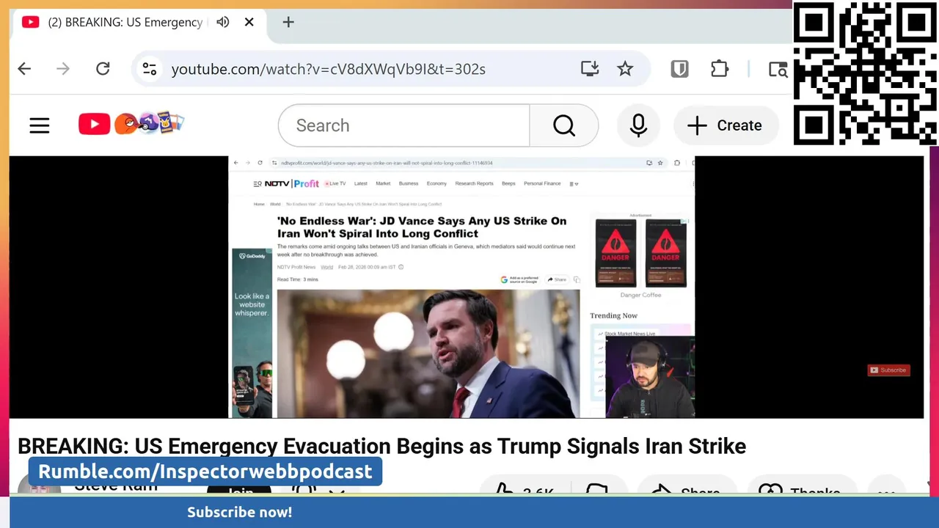This screenshot has height=528, width=939.
Task: Mute the tab via the speaker icon
Action: point(223,22)
